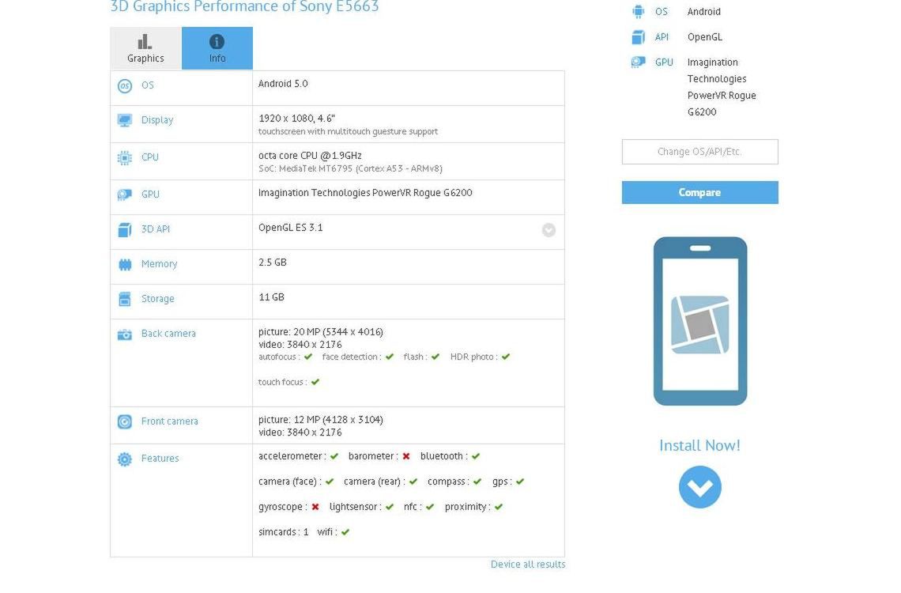The width and height of the screenshot is (901, 593).
Task: Open the Info tab
Action: click(217, 48)
